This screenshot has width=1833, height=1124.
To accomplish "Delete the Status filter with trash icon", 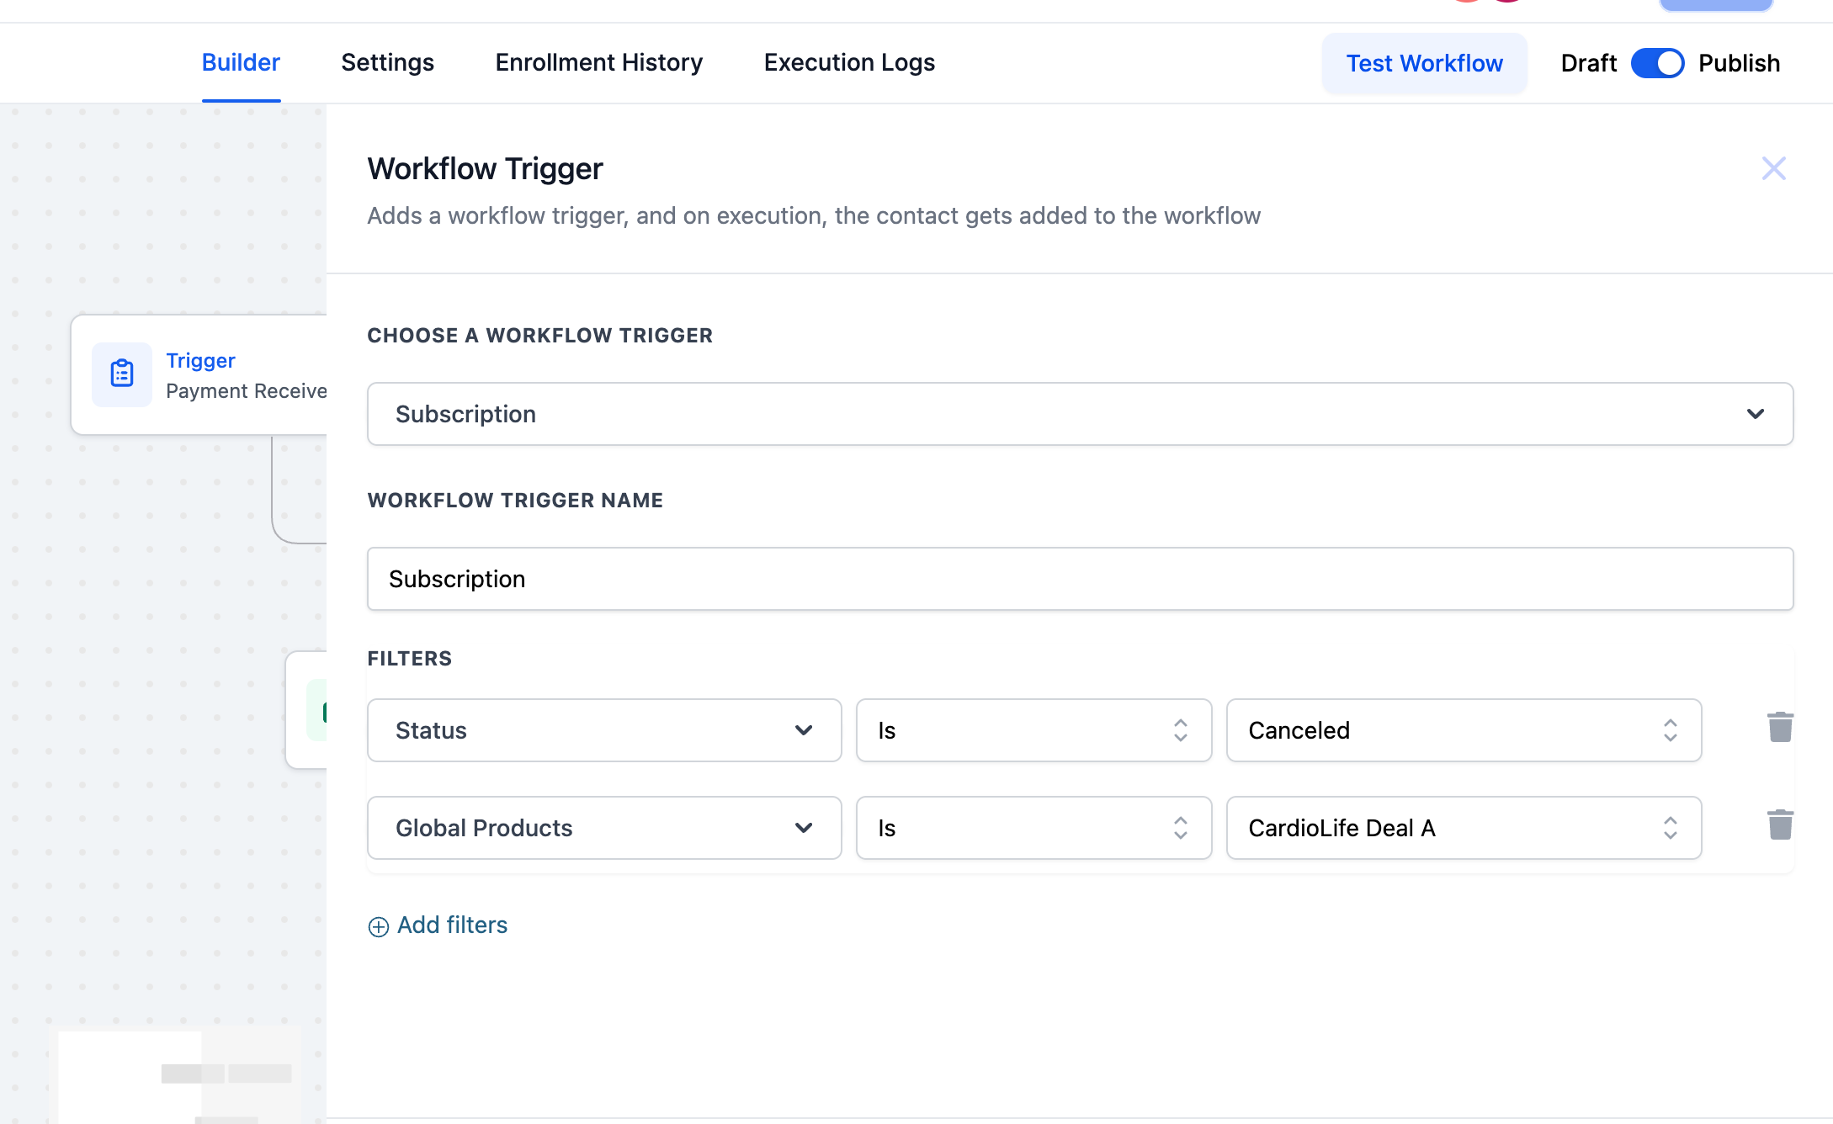I will 1779,728.
